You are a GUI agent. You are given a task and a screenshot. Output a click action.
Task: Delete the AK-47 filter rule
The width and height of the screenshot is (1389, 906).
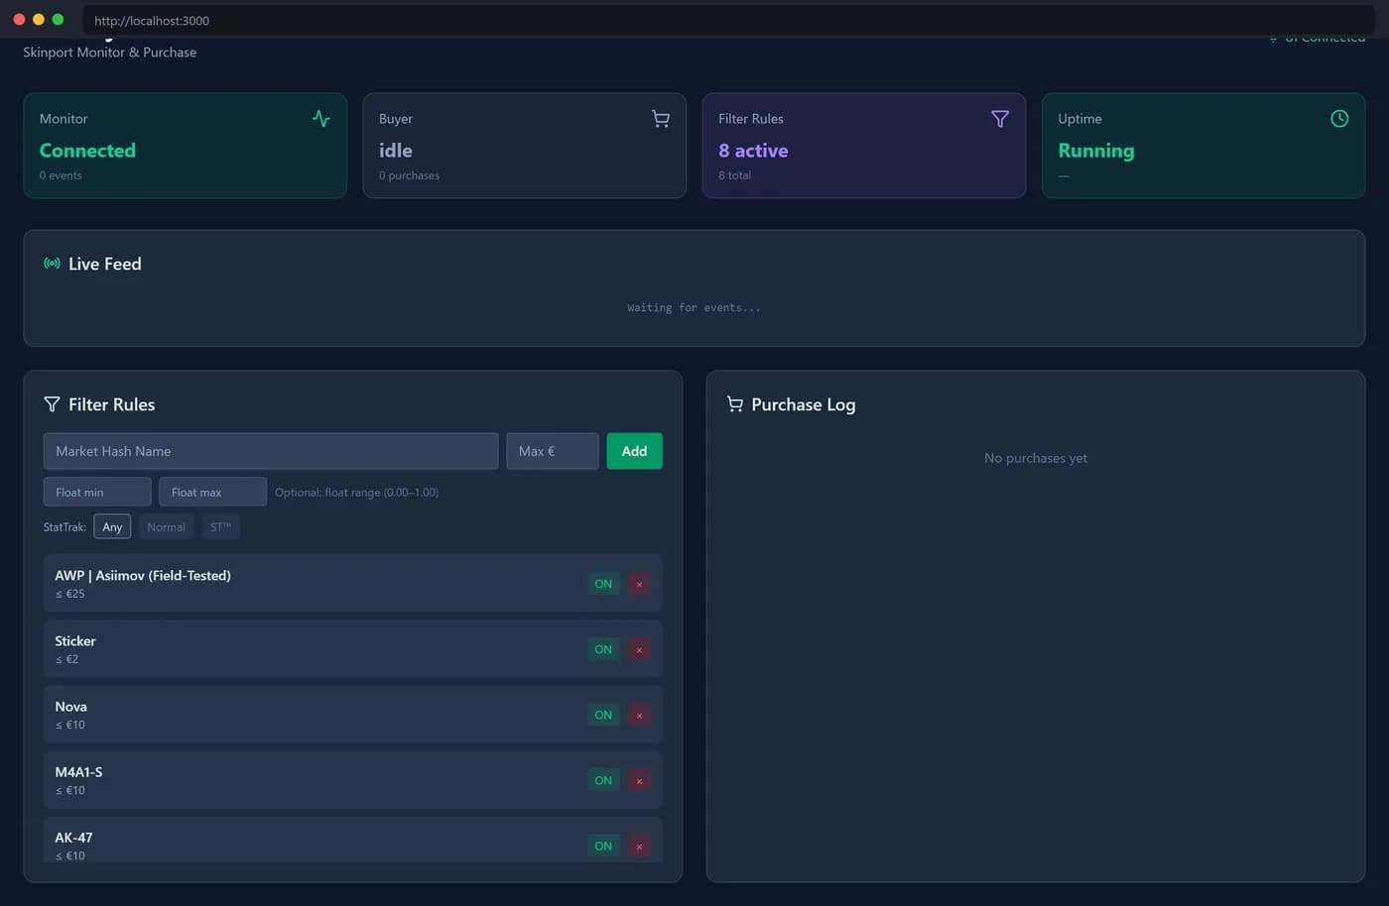(x=639, y=846)
